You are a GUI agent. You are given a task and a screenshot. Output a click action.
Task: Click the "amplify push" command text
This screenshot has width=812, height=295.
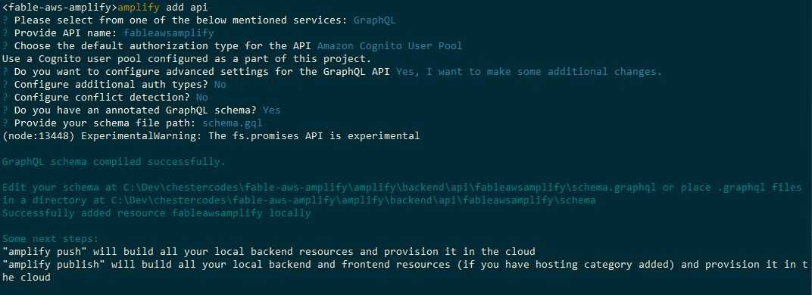point(44,252)
